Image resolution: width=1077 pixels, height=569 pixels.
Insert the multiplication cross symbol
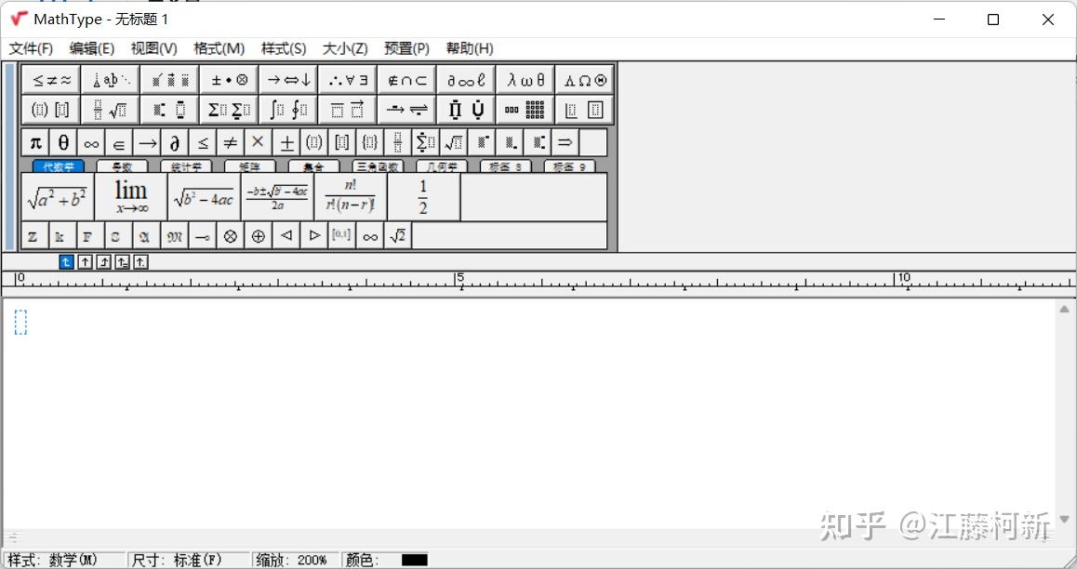click(x=259, y=143)
